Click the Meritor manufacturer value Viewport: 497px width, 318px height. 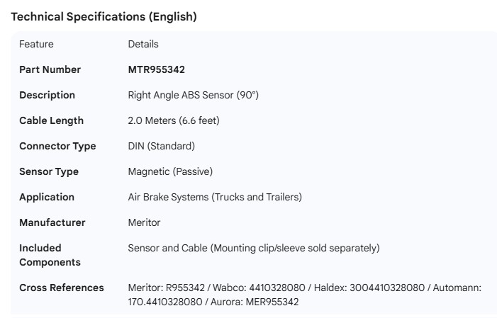[x=144, y=222]
